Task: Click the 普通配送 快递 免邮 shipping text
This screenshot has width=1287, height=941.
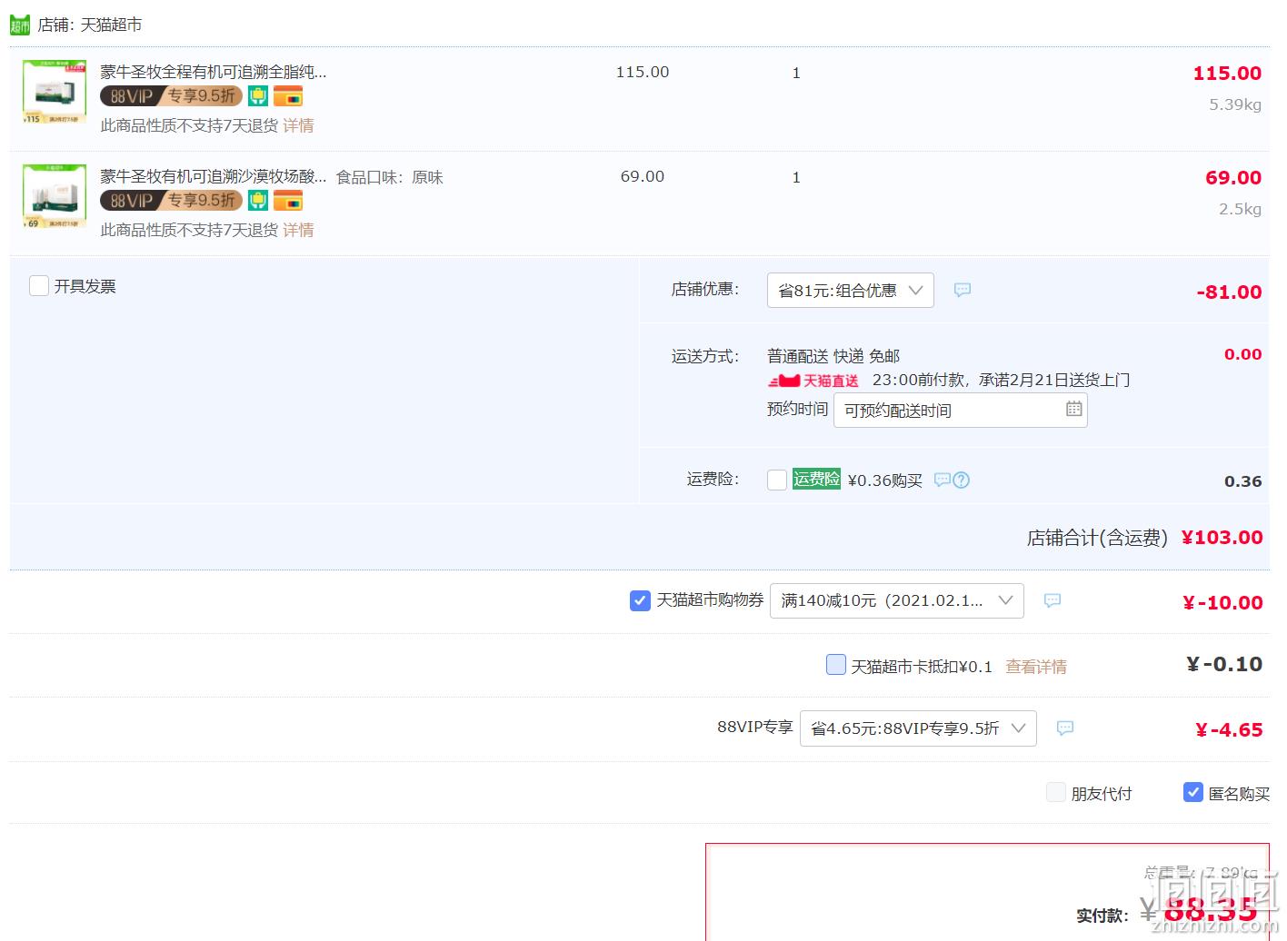Action: pos(833,356)
